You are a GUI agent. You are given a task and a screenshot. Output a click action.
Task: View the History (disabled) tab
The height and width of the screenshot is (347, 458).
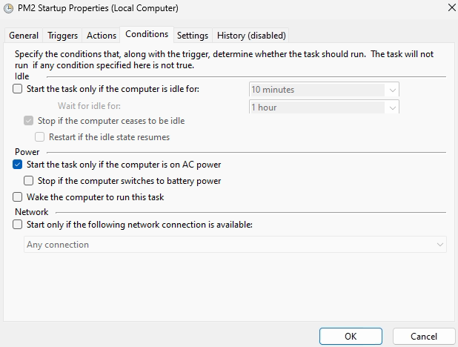click(x=251, y=36)
